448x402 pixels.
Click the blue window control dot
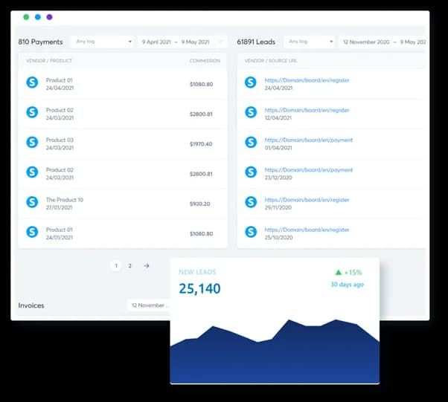[x=38, y=17]
